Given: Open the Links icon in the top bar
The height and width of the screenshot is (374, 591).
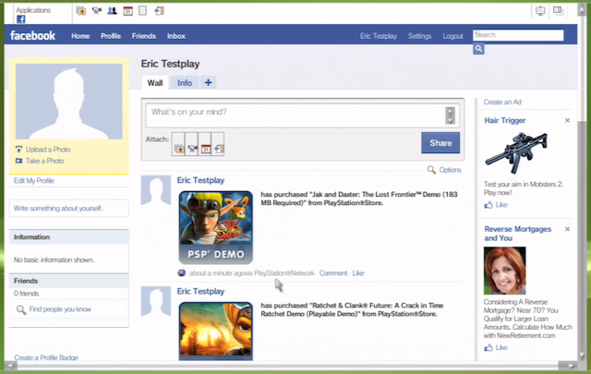Looking at the screenshot, I should click(x=159, y=11).
